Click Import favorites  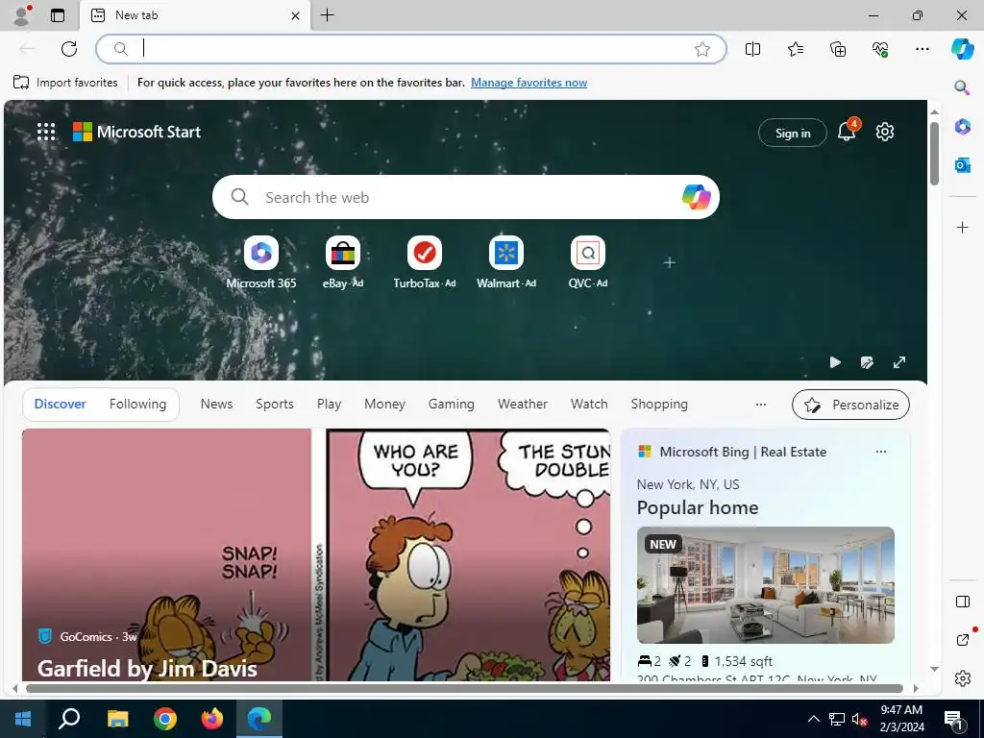coord(65,83)
